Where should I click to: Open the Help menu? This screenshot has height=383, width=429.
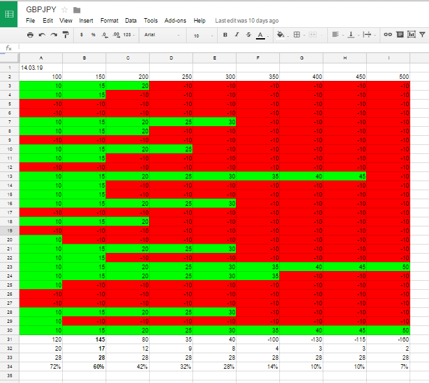pyautogui.click(x=200, y=21)
